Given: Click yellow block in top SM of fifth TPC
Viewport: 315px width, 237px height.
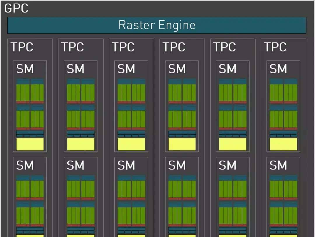Looking at the screenshot, I should (x=233, y=144).
